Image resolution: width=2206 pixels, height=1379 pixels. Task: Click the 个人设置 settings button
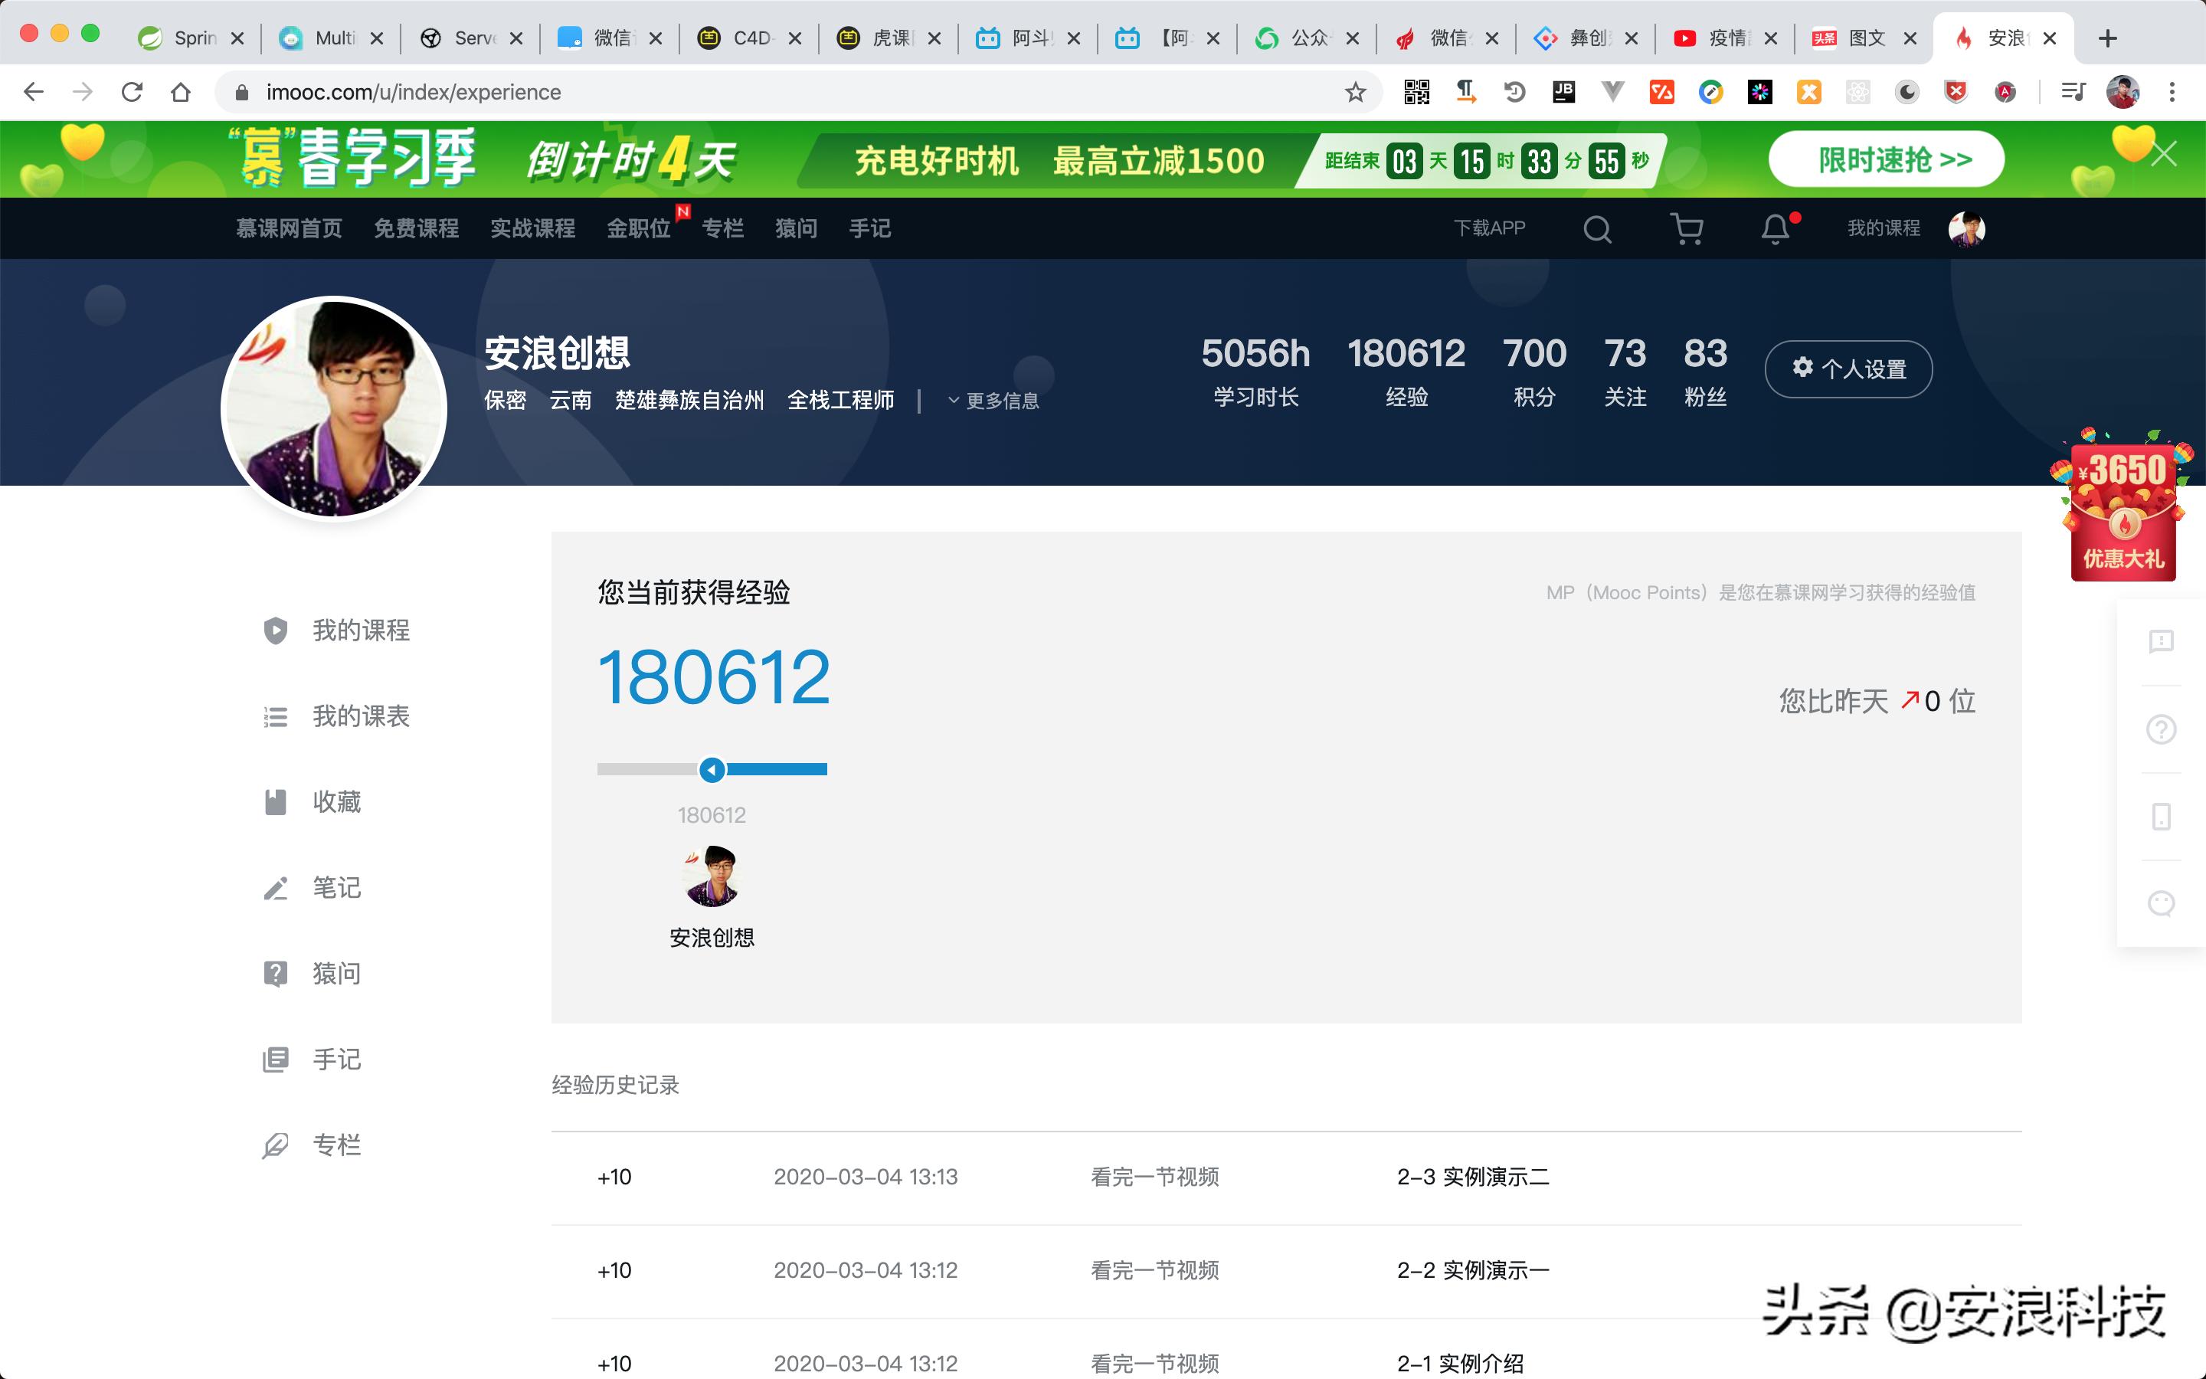tap(1848, 368)
